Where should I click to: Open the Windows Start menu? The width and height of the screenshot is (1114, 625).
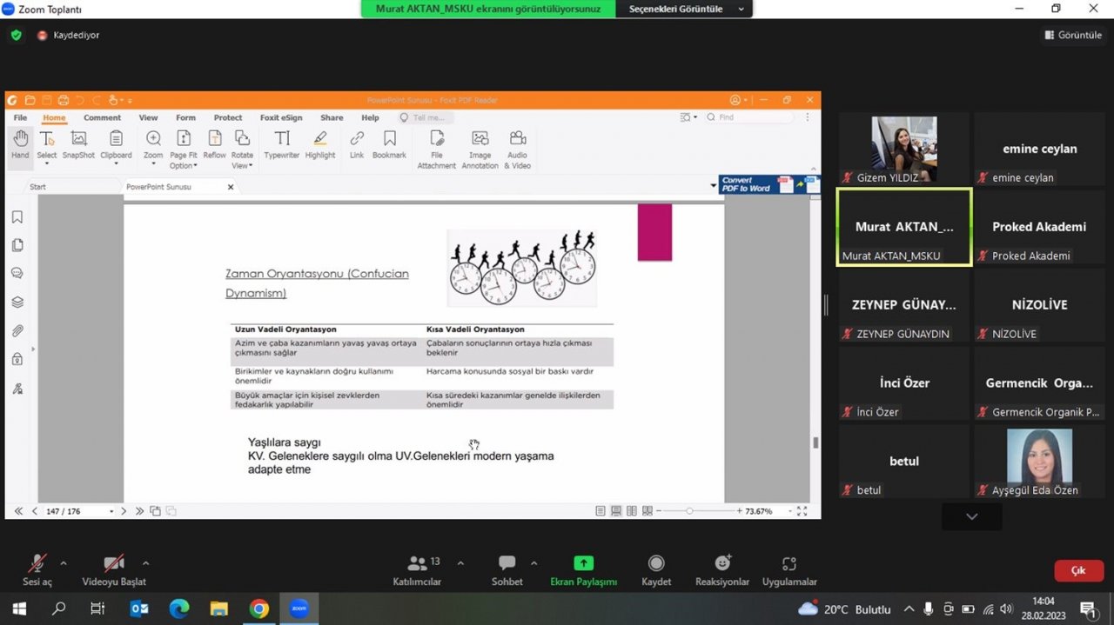(x=19, y=608)
